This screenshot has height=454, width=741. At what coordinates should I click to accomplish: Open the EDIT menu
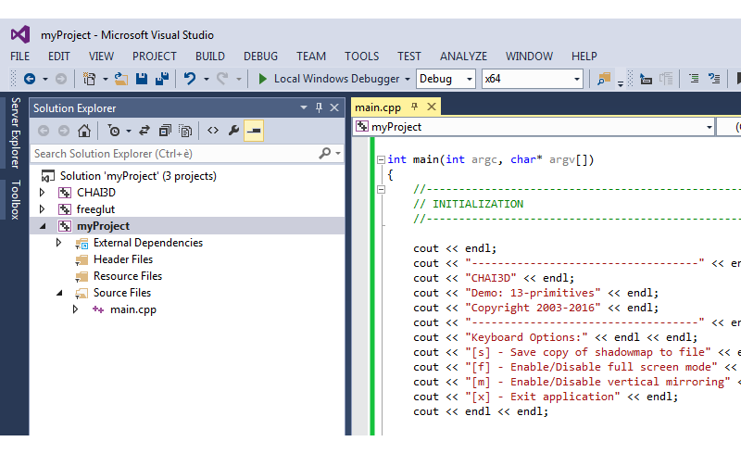point(59,57)
